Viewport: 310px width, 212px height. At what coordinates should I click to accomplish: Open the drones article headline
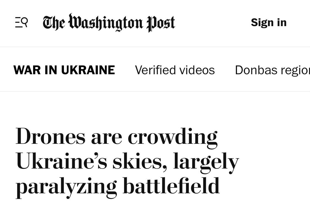point(127,161)
